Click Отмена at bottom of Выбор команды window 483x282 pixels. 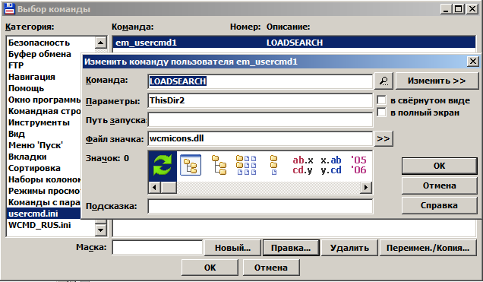pos(271,268)
